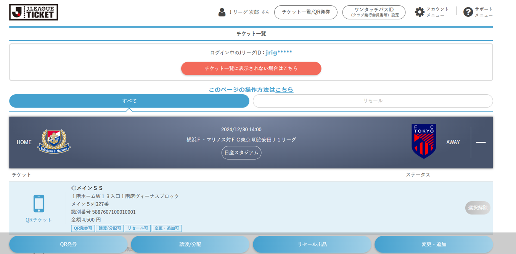
Task: Click the match title 横浜Ｆ・マリノス対ＦＣ東京
Action: click(219, 140)
